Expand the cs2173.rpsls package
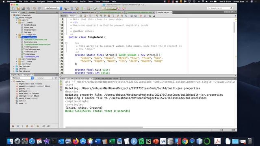260x146 pixels. coord(17,61)
